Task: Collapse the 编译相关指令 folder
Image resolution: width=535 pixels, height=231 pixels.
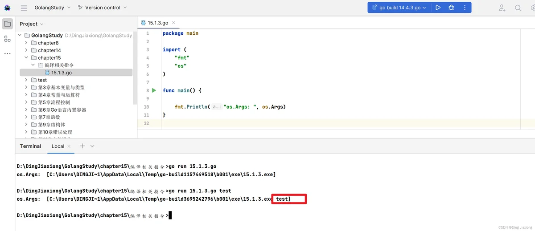Action: point(33,65)
